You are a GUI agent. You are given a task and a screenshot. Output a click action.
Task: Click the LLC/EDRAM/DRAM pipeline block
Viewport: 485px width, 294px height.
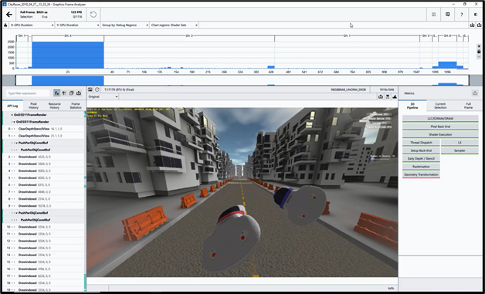pos(440,118)
